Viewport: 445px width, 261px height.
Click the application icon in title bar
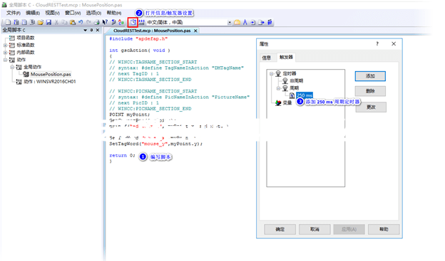pos(4,5)
